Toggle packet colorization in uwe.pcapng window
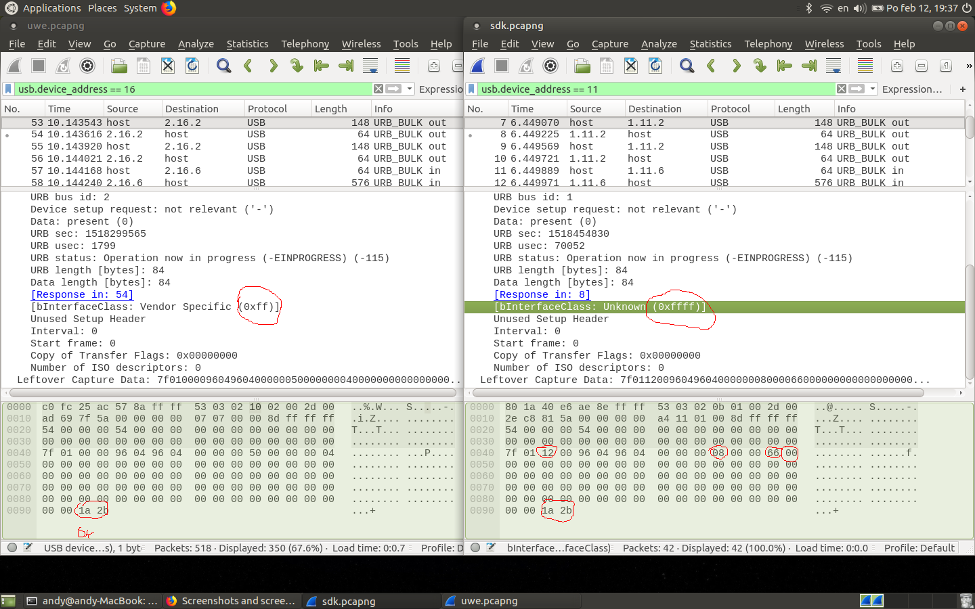This screenshot has height=609, width=975. [402, 66]
